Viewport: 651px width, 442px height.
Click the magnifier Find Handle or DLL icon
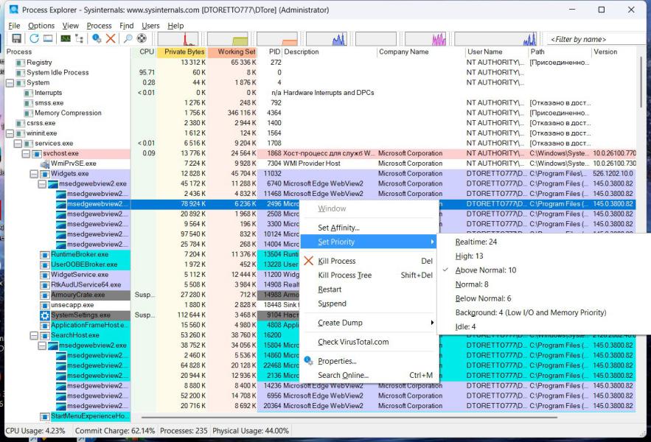tap(128, 38)
